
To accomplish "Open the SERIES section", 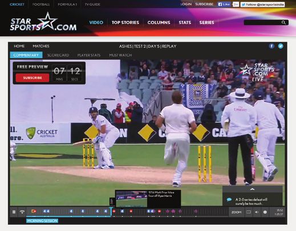I will pyautogui.click(x=206, y=23).
